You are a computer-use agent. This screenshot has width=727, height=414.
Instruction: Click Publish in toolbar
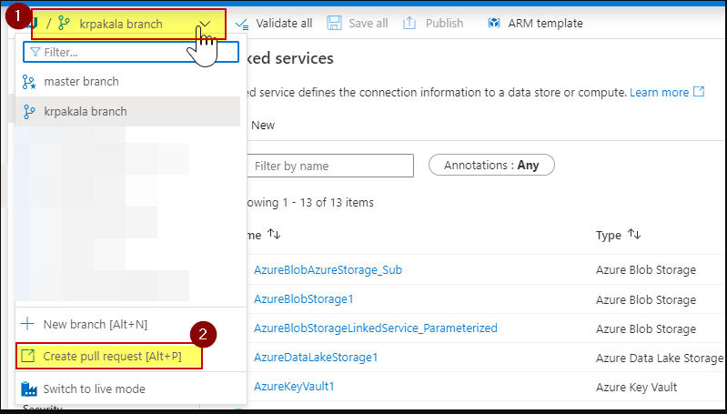(x=444, y=23)
